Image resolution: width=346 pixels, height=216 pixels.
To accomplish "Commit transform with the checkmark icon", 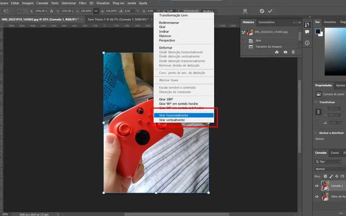I will (270, 11).
